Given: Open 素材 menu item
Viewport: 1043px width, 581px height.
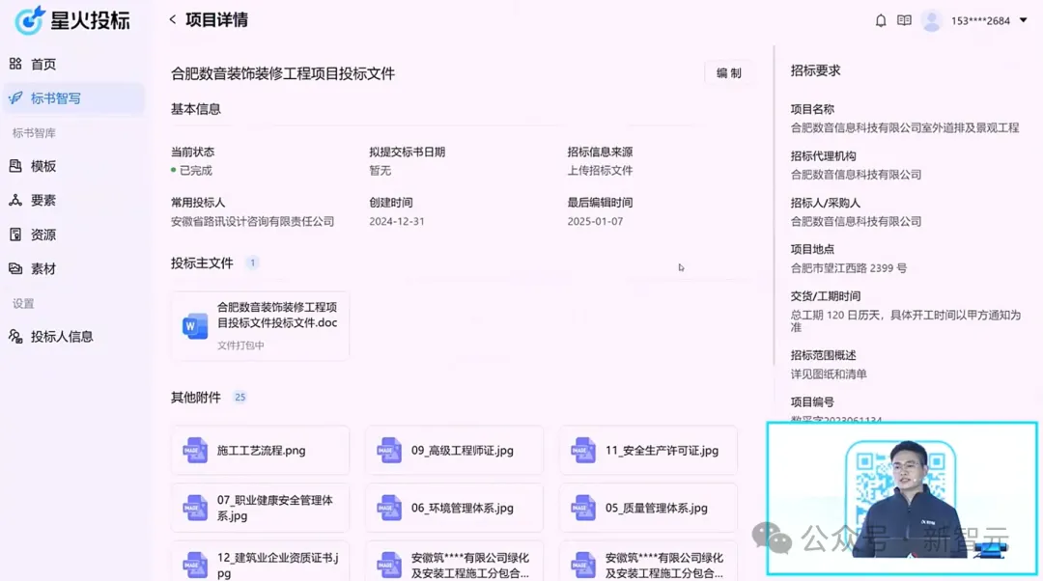Looking at the screenshot, I should [x=73, y=268].
